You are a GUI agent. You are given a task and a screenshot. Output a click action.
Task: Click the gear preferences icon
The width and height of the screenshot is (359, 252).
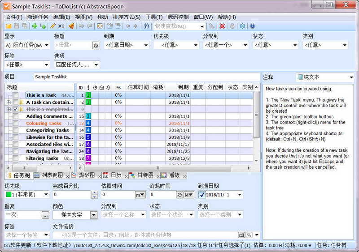[242, 26]
